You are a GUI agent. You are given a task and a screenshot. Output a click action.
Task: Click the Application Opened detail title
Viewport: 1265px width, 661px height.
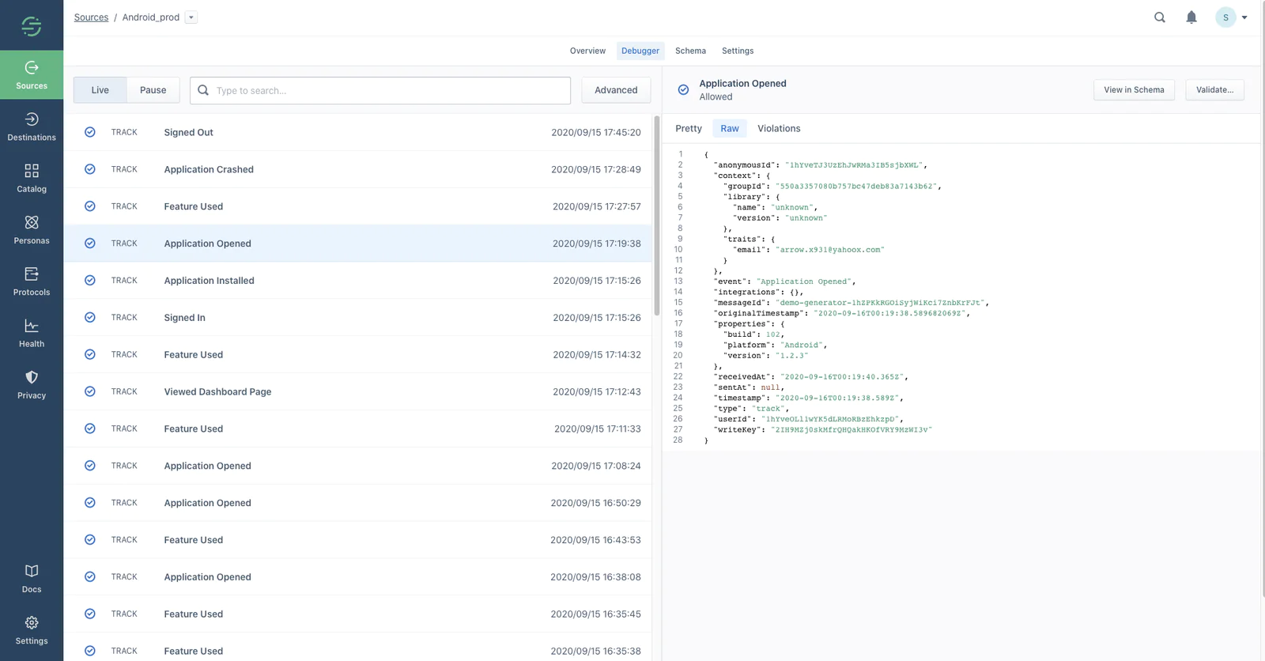point(742,83)
